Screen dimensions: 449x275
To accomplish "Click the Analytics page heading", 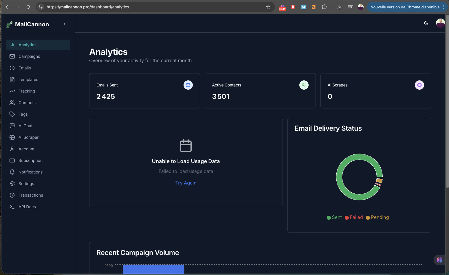I will (108, 52).
